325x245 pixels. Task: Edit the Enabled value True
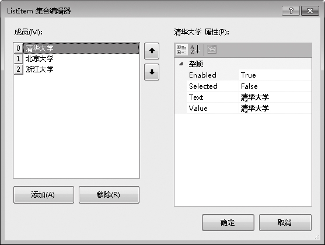coord(275,75)
